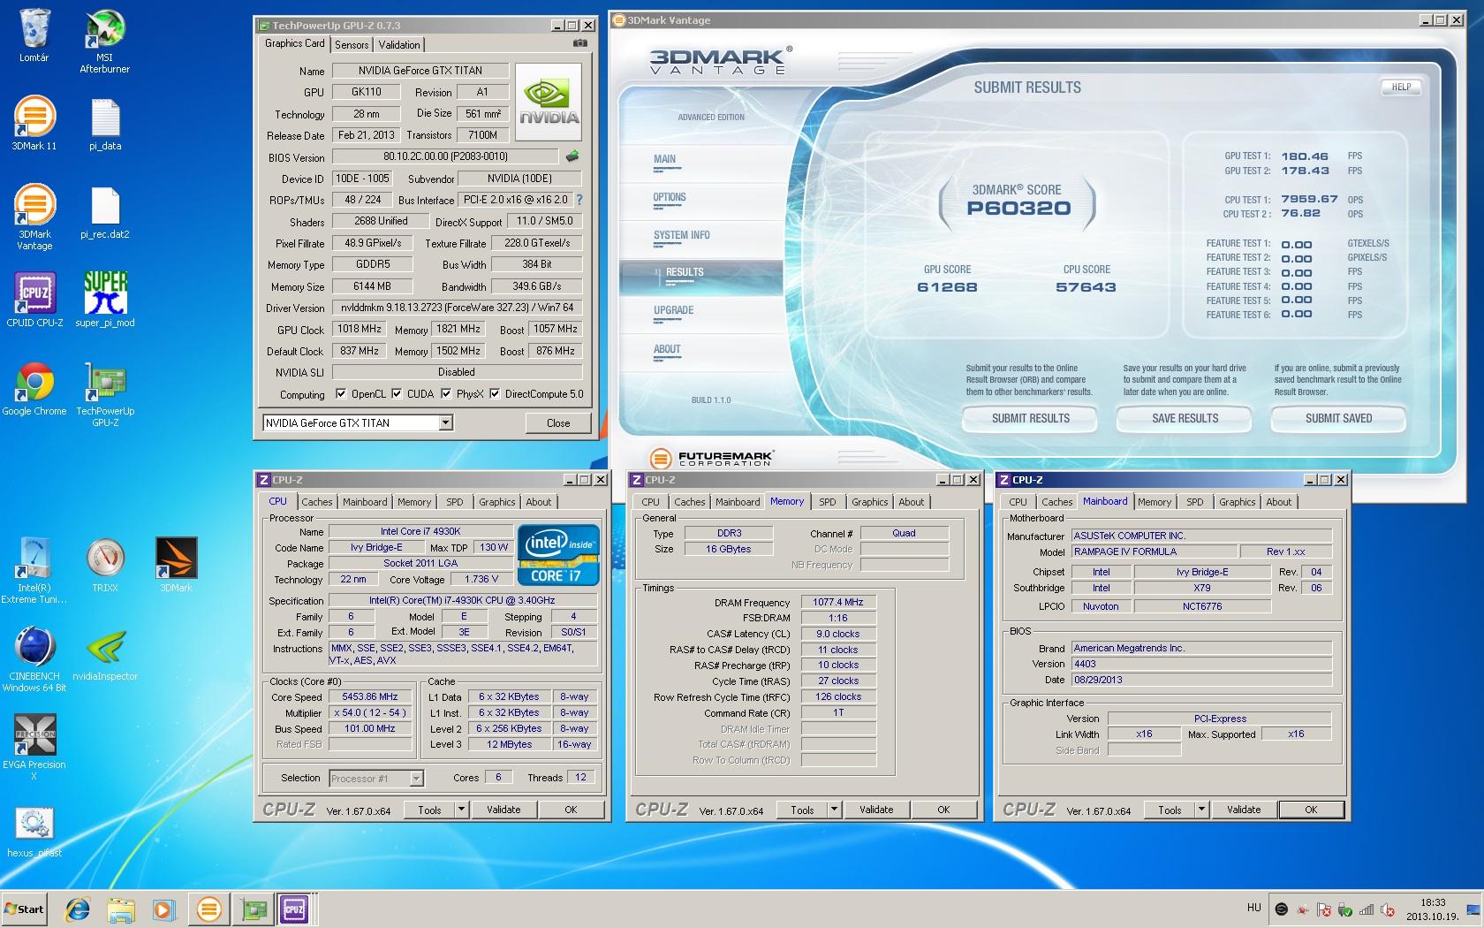
Task: Click the Safely Remove Hardware tray icon
Action: coord(1345,909)
